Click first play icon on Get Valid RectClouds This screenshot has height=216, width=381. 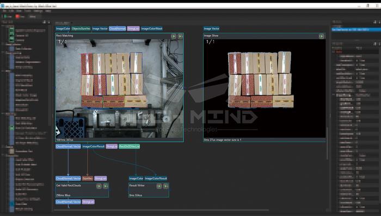[x=99, y=186]
